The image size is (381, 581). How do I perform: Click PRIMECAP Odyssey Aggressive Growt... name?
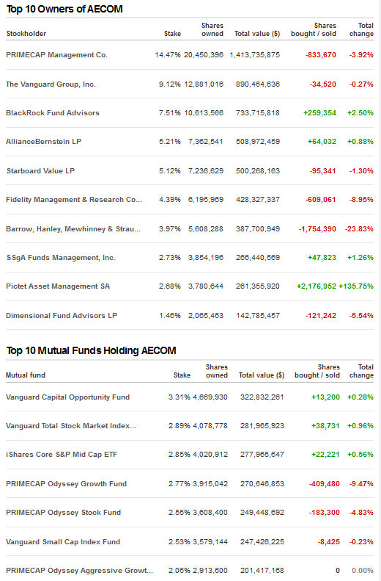coord(79,571)
